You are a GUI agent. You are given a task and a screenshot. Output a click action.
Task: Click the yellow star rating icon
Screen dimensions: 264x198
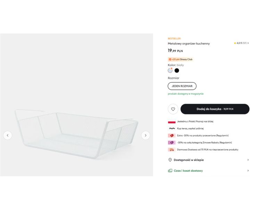click(x=235, y=43)
